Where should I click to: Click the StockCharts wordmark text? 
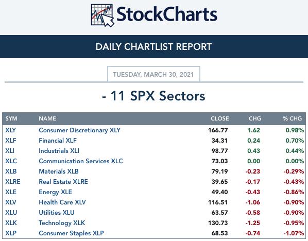(x=167, y=14)
